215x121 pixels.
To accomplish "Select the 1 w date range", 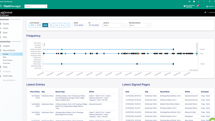I will pos(62,25).
